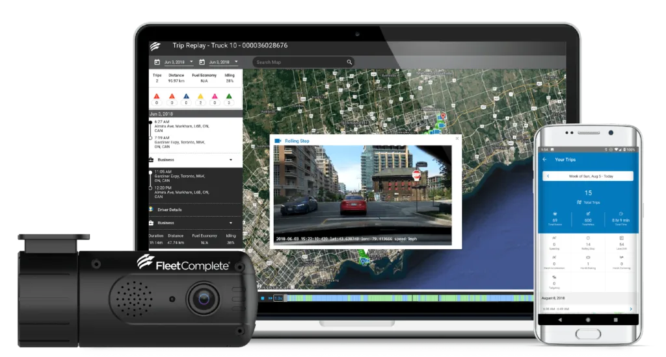Viewport: 666px width, 357px height.
Task: Stop trip replay playback
Action: click(x=263, y=298)
